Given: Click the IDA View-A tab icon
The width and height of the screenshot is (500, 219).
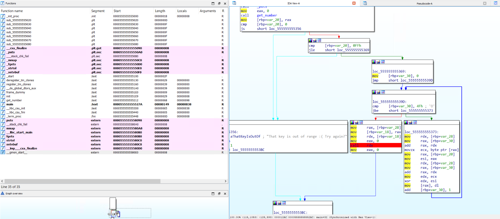Looking at the screenshot, I should click(234, 3).
